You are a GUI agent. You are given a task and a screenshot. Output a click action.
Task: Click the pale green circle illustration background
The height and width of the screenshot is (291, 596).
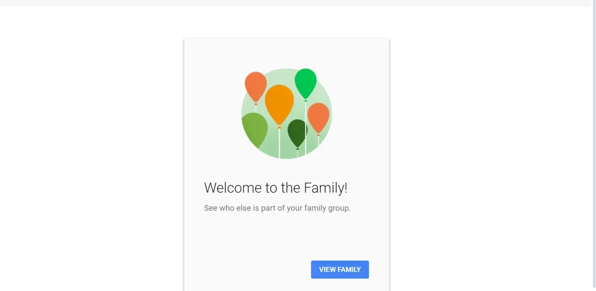(286, 113)
